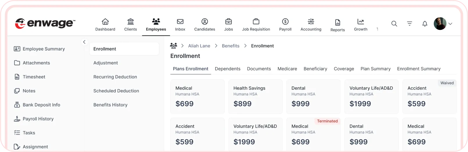Switch to the Dependents tab
This screenshot has height=152, width=468.
click(x=228, y=69)
